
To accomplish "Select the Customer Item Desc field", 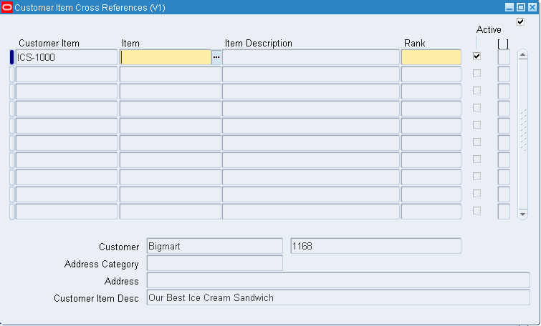I will pyautogui.click(x=338, y=297).
